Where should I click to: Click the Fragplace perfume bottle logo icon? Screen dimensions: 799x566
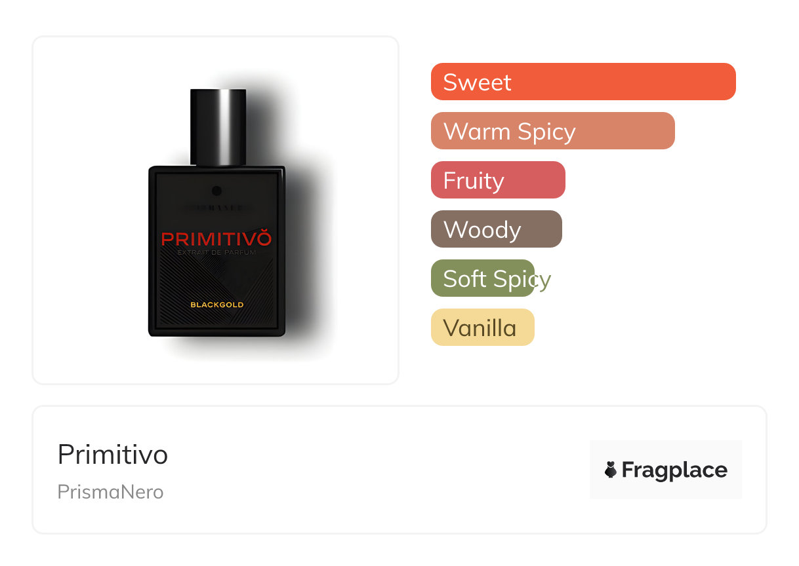click(611, 470)
